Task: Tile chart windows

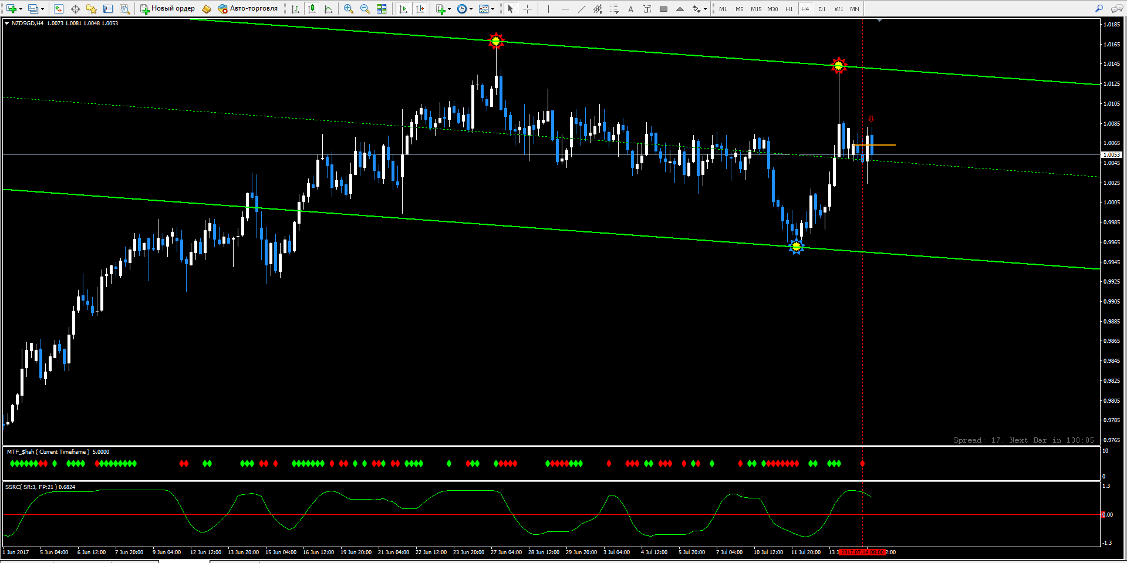Action: 382,9
